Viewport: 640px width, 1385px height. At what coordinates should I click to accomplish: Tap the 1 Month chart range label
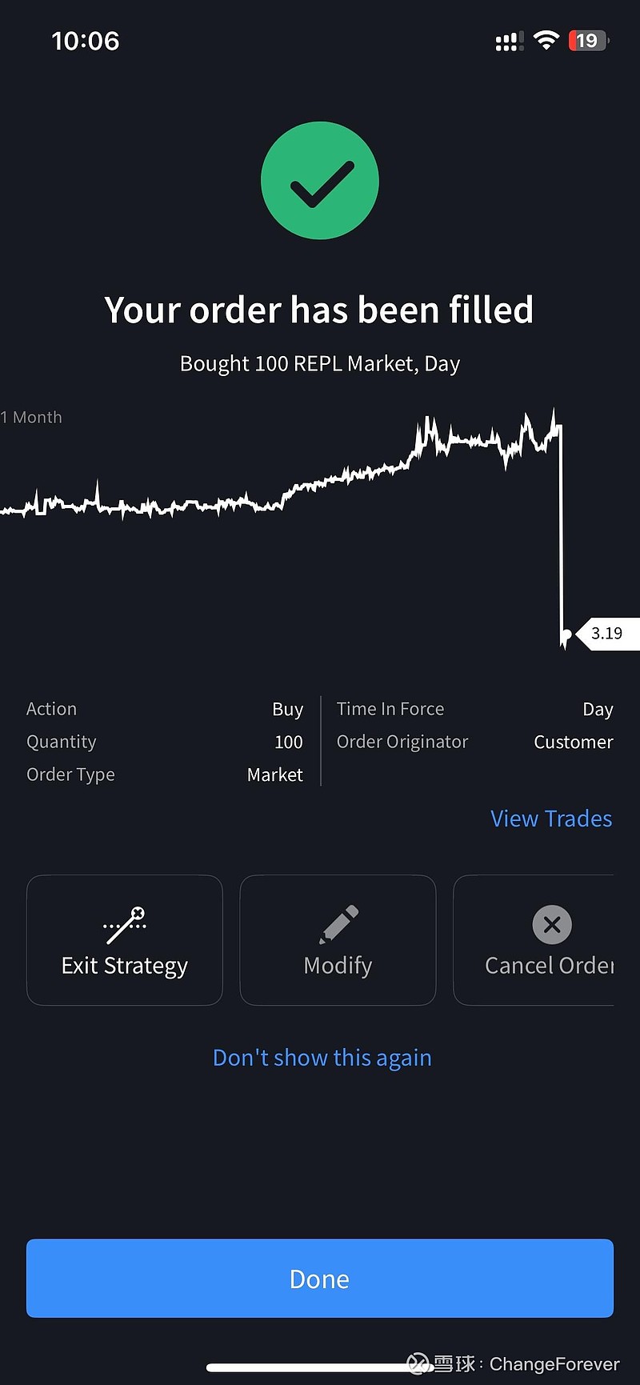(32, 417)
